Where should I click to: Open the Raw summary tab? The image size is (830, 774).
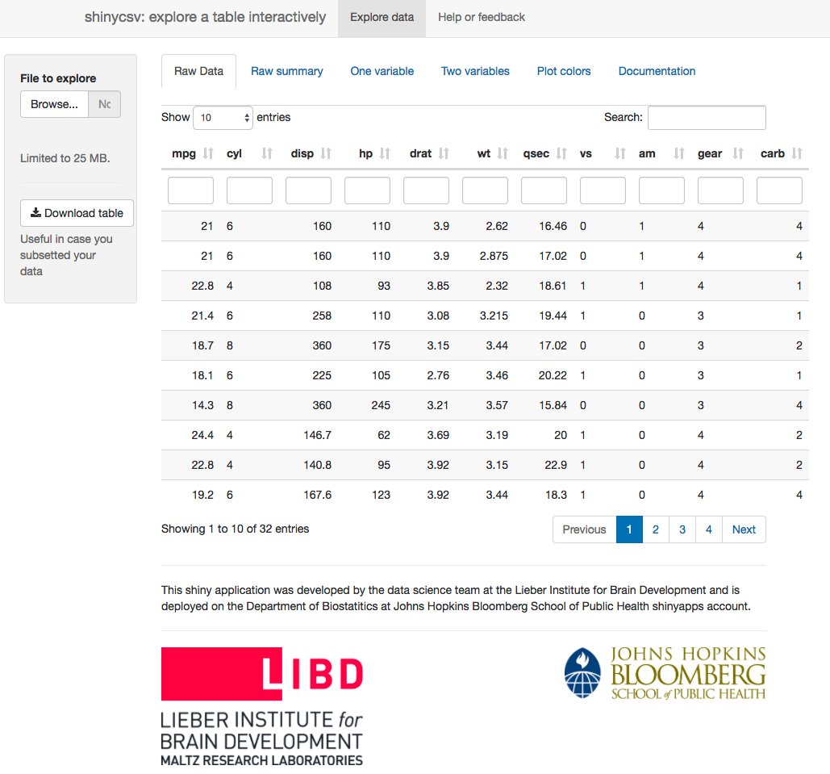tap(287, 71)
